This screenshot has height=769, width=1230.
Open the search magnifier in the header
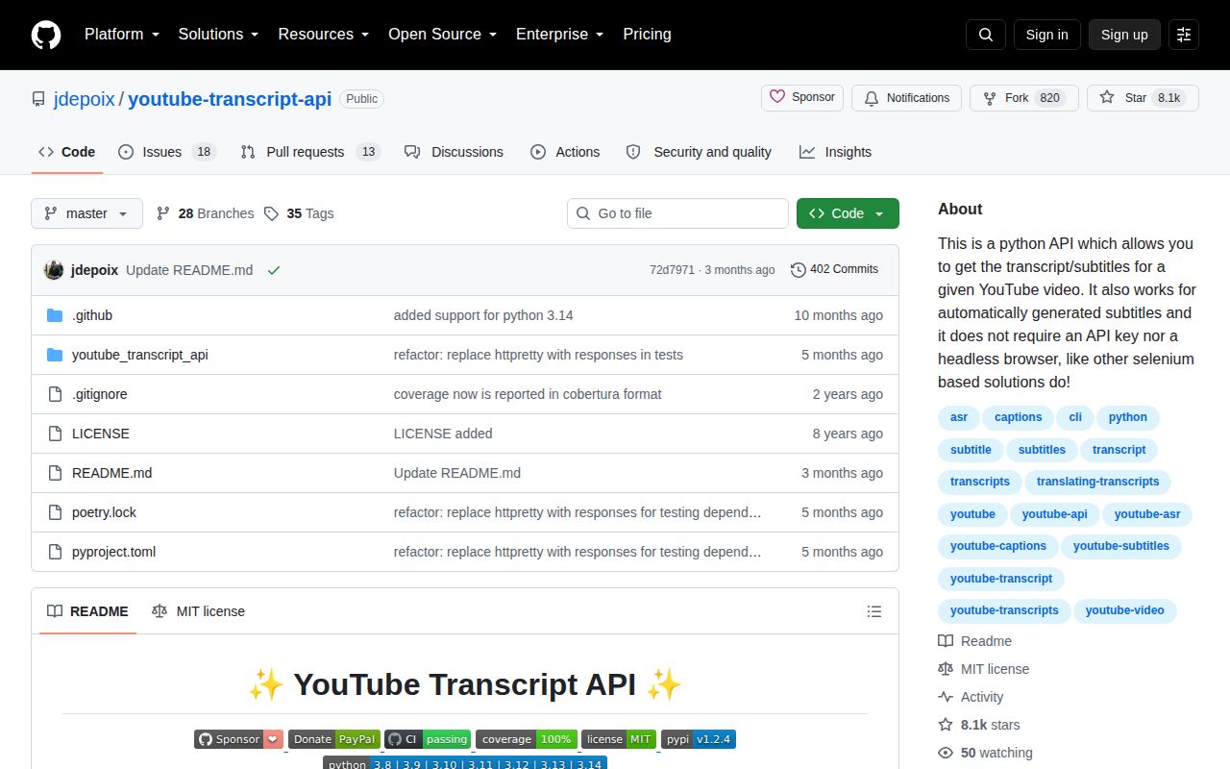click(x=986, y=35)
